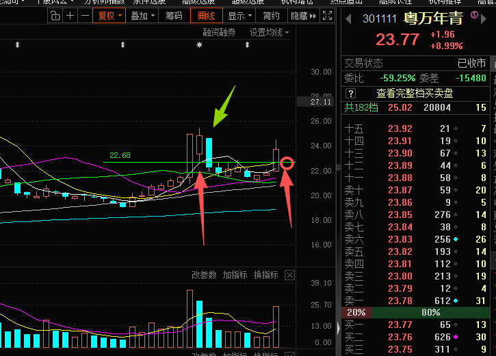Viewport: 496px width, 356px height.
Task: Select 十三 sell price 23.90
Action: [x=400, y=154]
